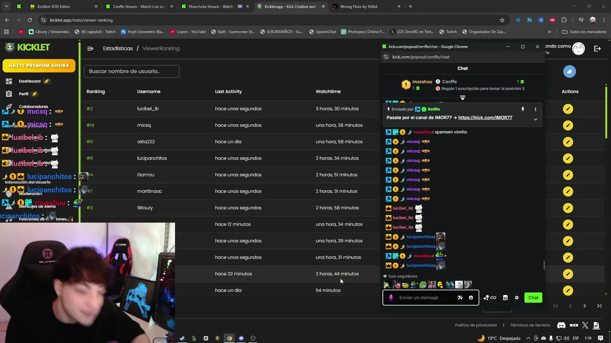This screenshot has width=611, height=343.
Task: Edit the akta222 ranking entry
Action: (568, 142)
